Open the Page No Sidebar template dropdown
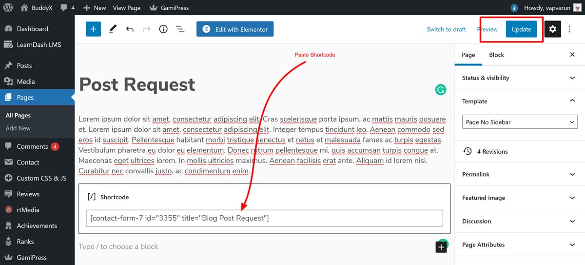The image size is (585, 265). (x=519, y=122)
